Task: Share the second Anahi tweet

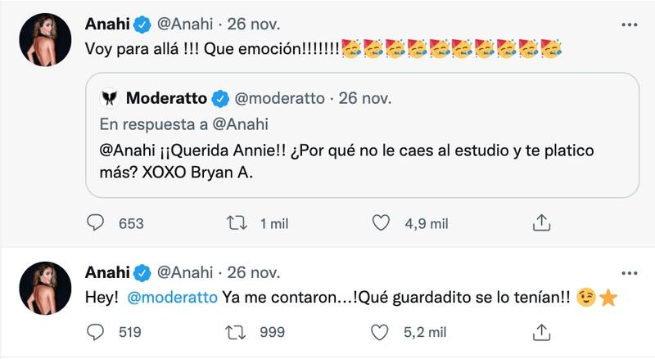Action: tap(541, 332)
